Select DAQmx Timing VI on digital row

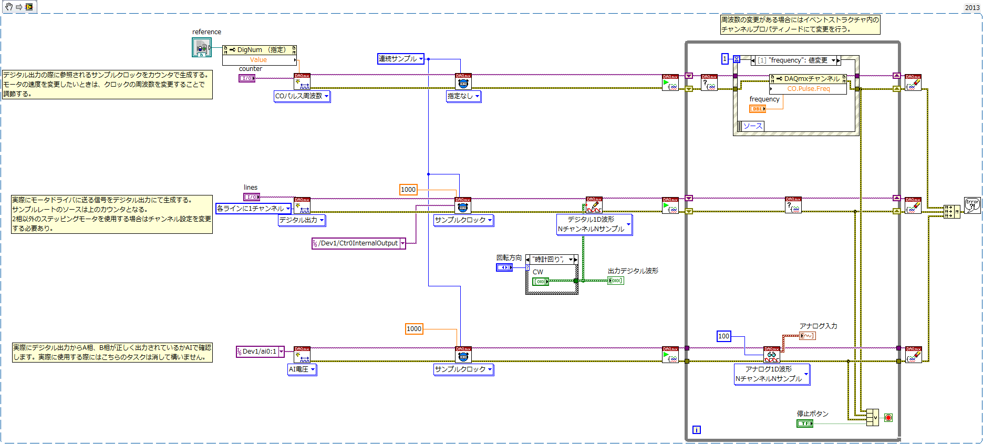point(463,205)
